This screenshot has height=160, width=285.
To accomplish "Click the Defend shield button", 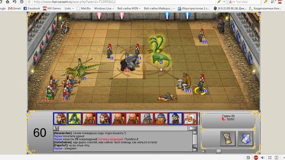I will pyautogui.click(x=245, y=139).
